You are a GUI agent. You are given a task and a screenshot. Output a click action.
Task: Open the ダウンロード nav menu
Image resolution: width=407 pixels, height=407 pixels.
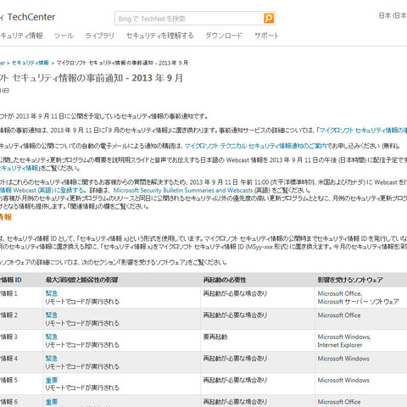(x=224, y=36)
